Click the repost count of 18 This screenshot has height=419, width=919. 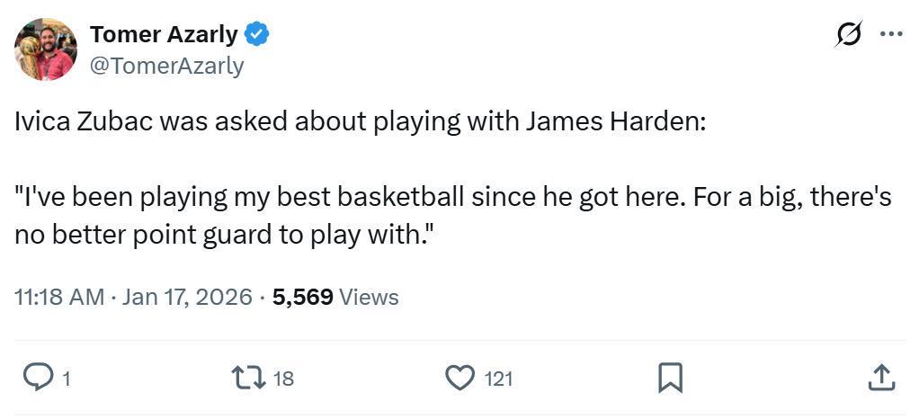[283, 379]
